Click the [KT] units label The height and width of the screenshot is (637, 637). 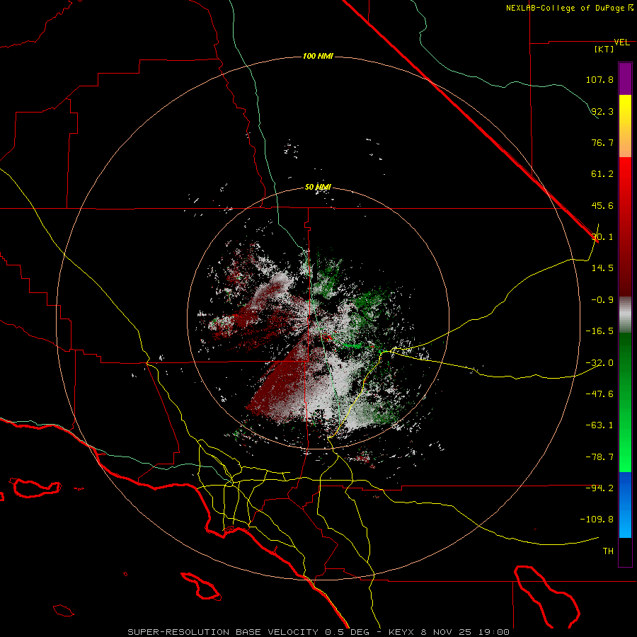tap(604, 49)
